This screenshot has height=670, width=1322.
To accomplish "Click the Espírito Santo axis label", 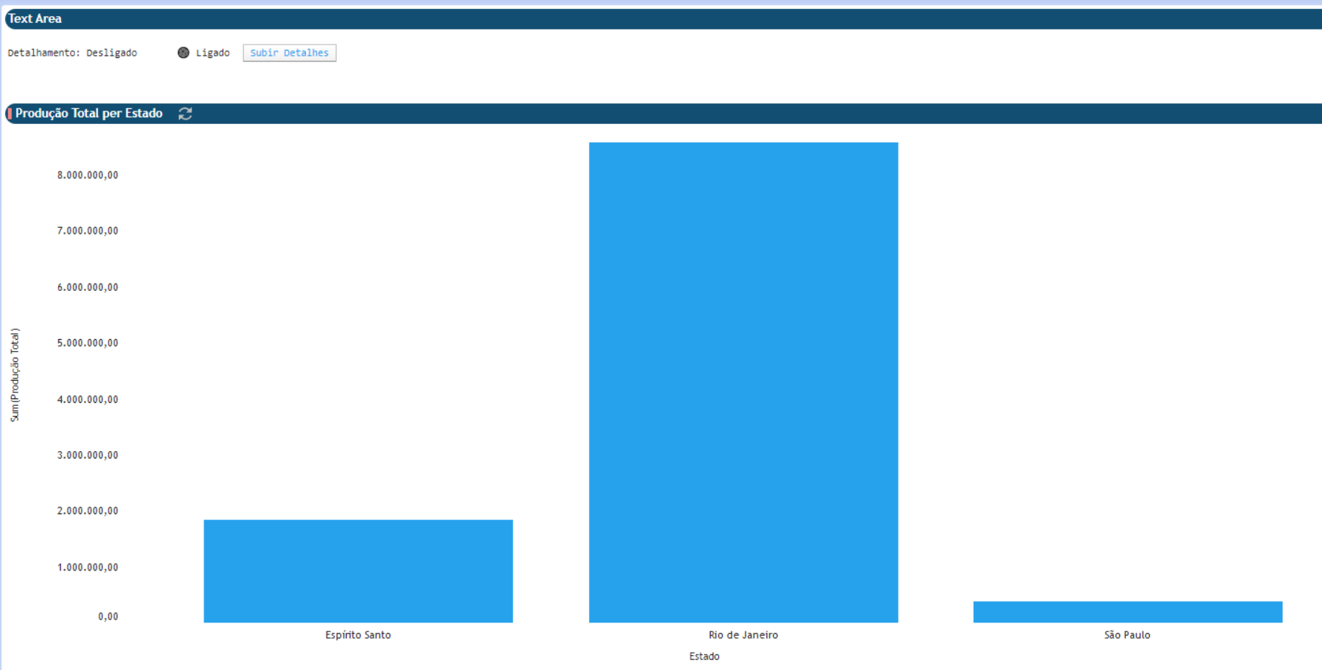I will click(x=358, y=635).
